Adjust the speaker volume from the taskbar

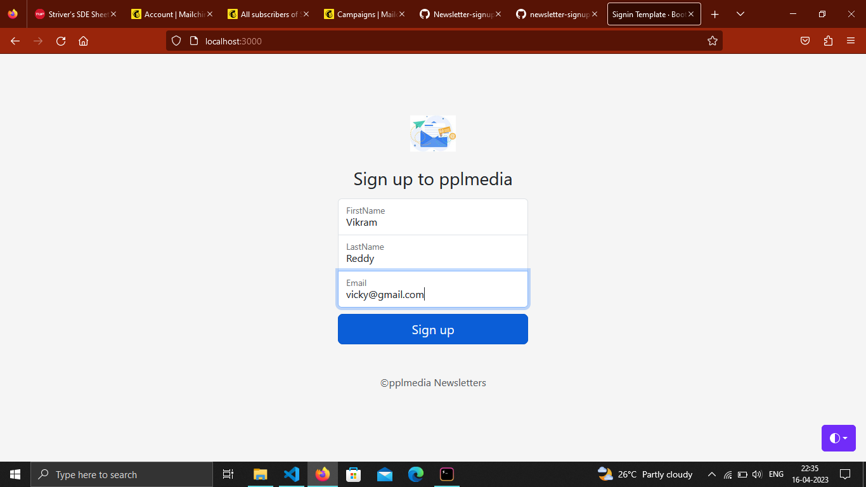pos(757,474)
